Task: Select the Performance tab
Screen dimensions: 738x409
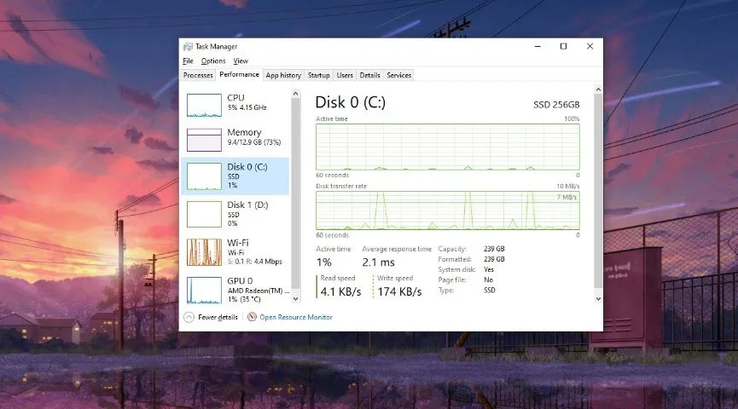Action: point(239,74)
